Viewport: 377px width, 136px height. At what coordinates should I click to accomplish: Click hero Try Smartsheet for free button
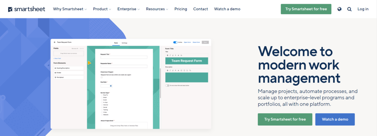[x=285, y=119]
